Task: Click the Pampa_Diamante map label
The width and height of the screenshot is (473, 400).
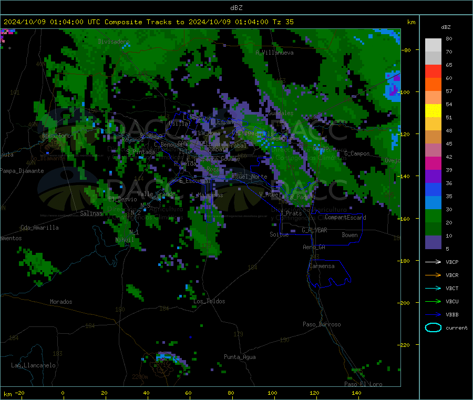Action: 22,171
